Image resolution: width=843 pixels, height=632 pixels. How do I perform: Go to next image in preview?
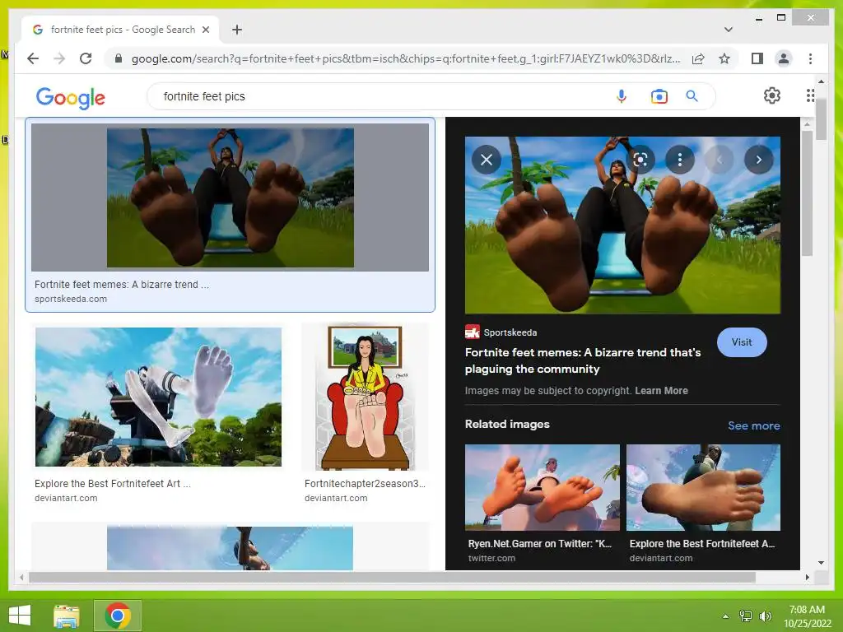[x=758, y=160]
